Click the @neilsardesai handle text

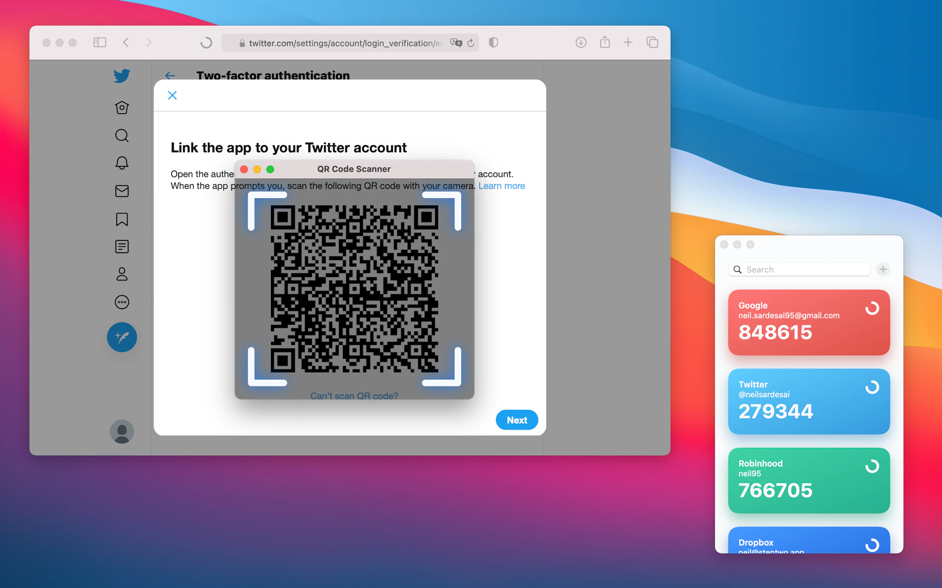coord(764,395)
